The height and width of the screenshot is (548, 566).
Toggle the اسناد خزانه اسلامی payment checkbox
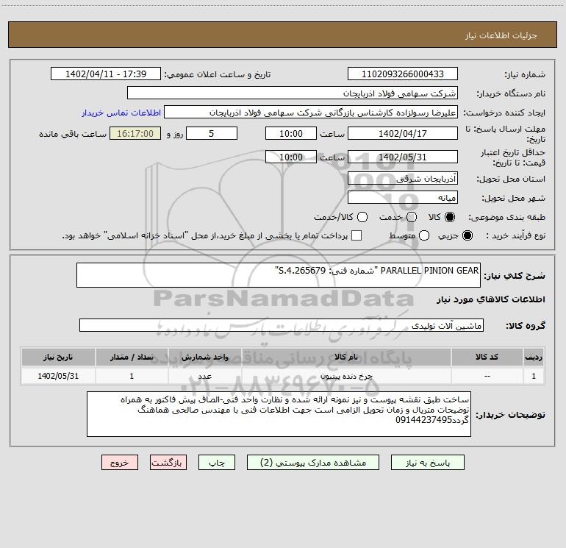(357, 235)
